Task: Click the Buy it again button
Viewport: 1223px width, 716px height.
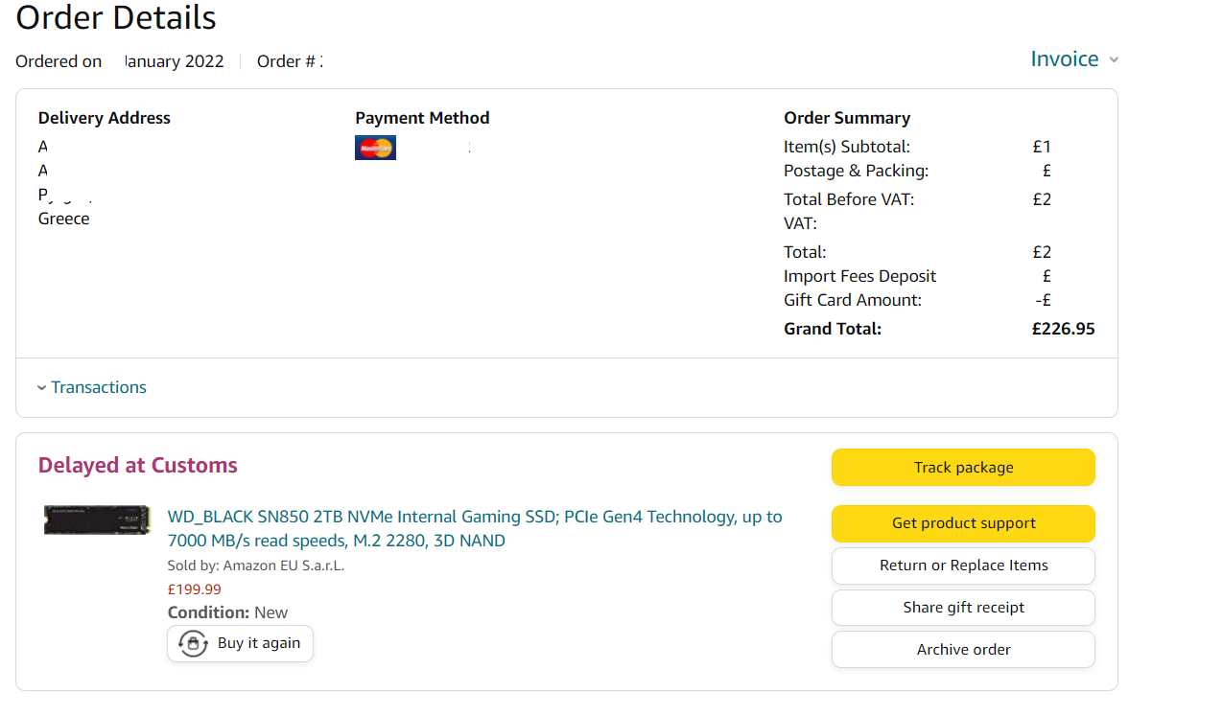Action: [x=240, y=643]
